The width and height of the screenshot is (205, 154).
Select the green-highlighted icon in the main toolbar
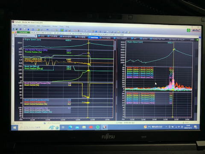[x=62, y=30]
